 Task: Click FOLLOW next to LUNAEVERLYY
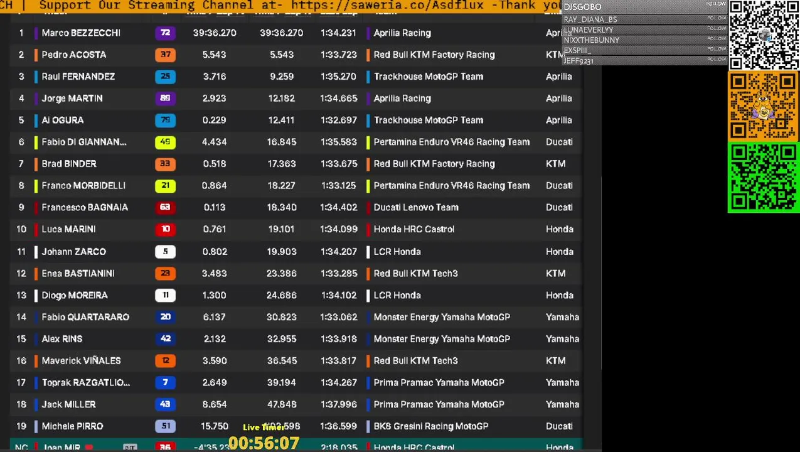click(x=716, y=28)
